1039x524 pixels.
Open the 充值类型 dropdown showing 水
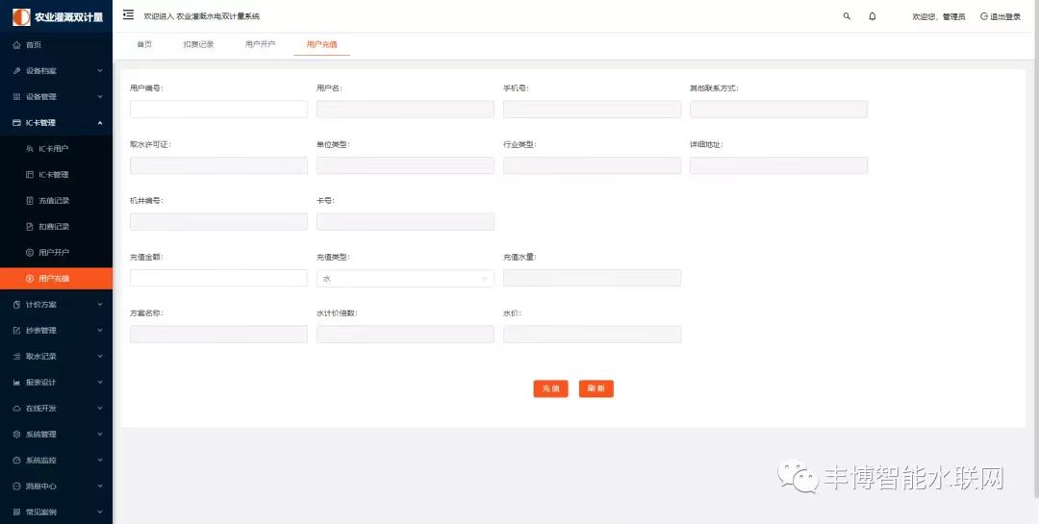pyautogui.click(x=405, y=279)
